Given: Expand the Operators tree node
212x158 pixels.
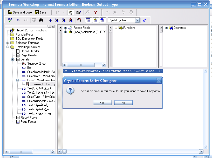Looking at the screenshot, I should click(x=166, y=28).
